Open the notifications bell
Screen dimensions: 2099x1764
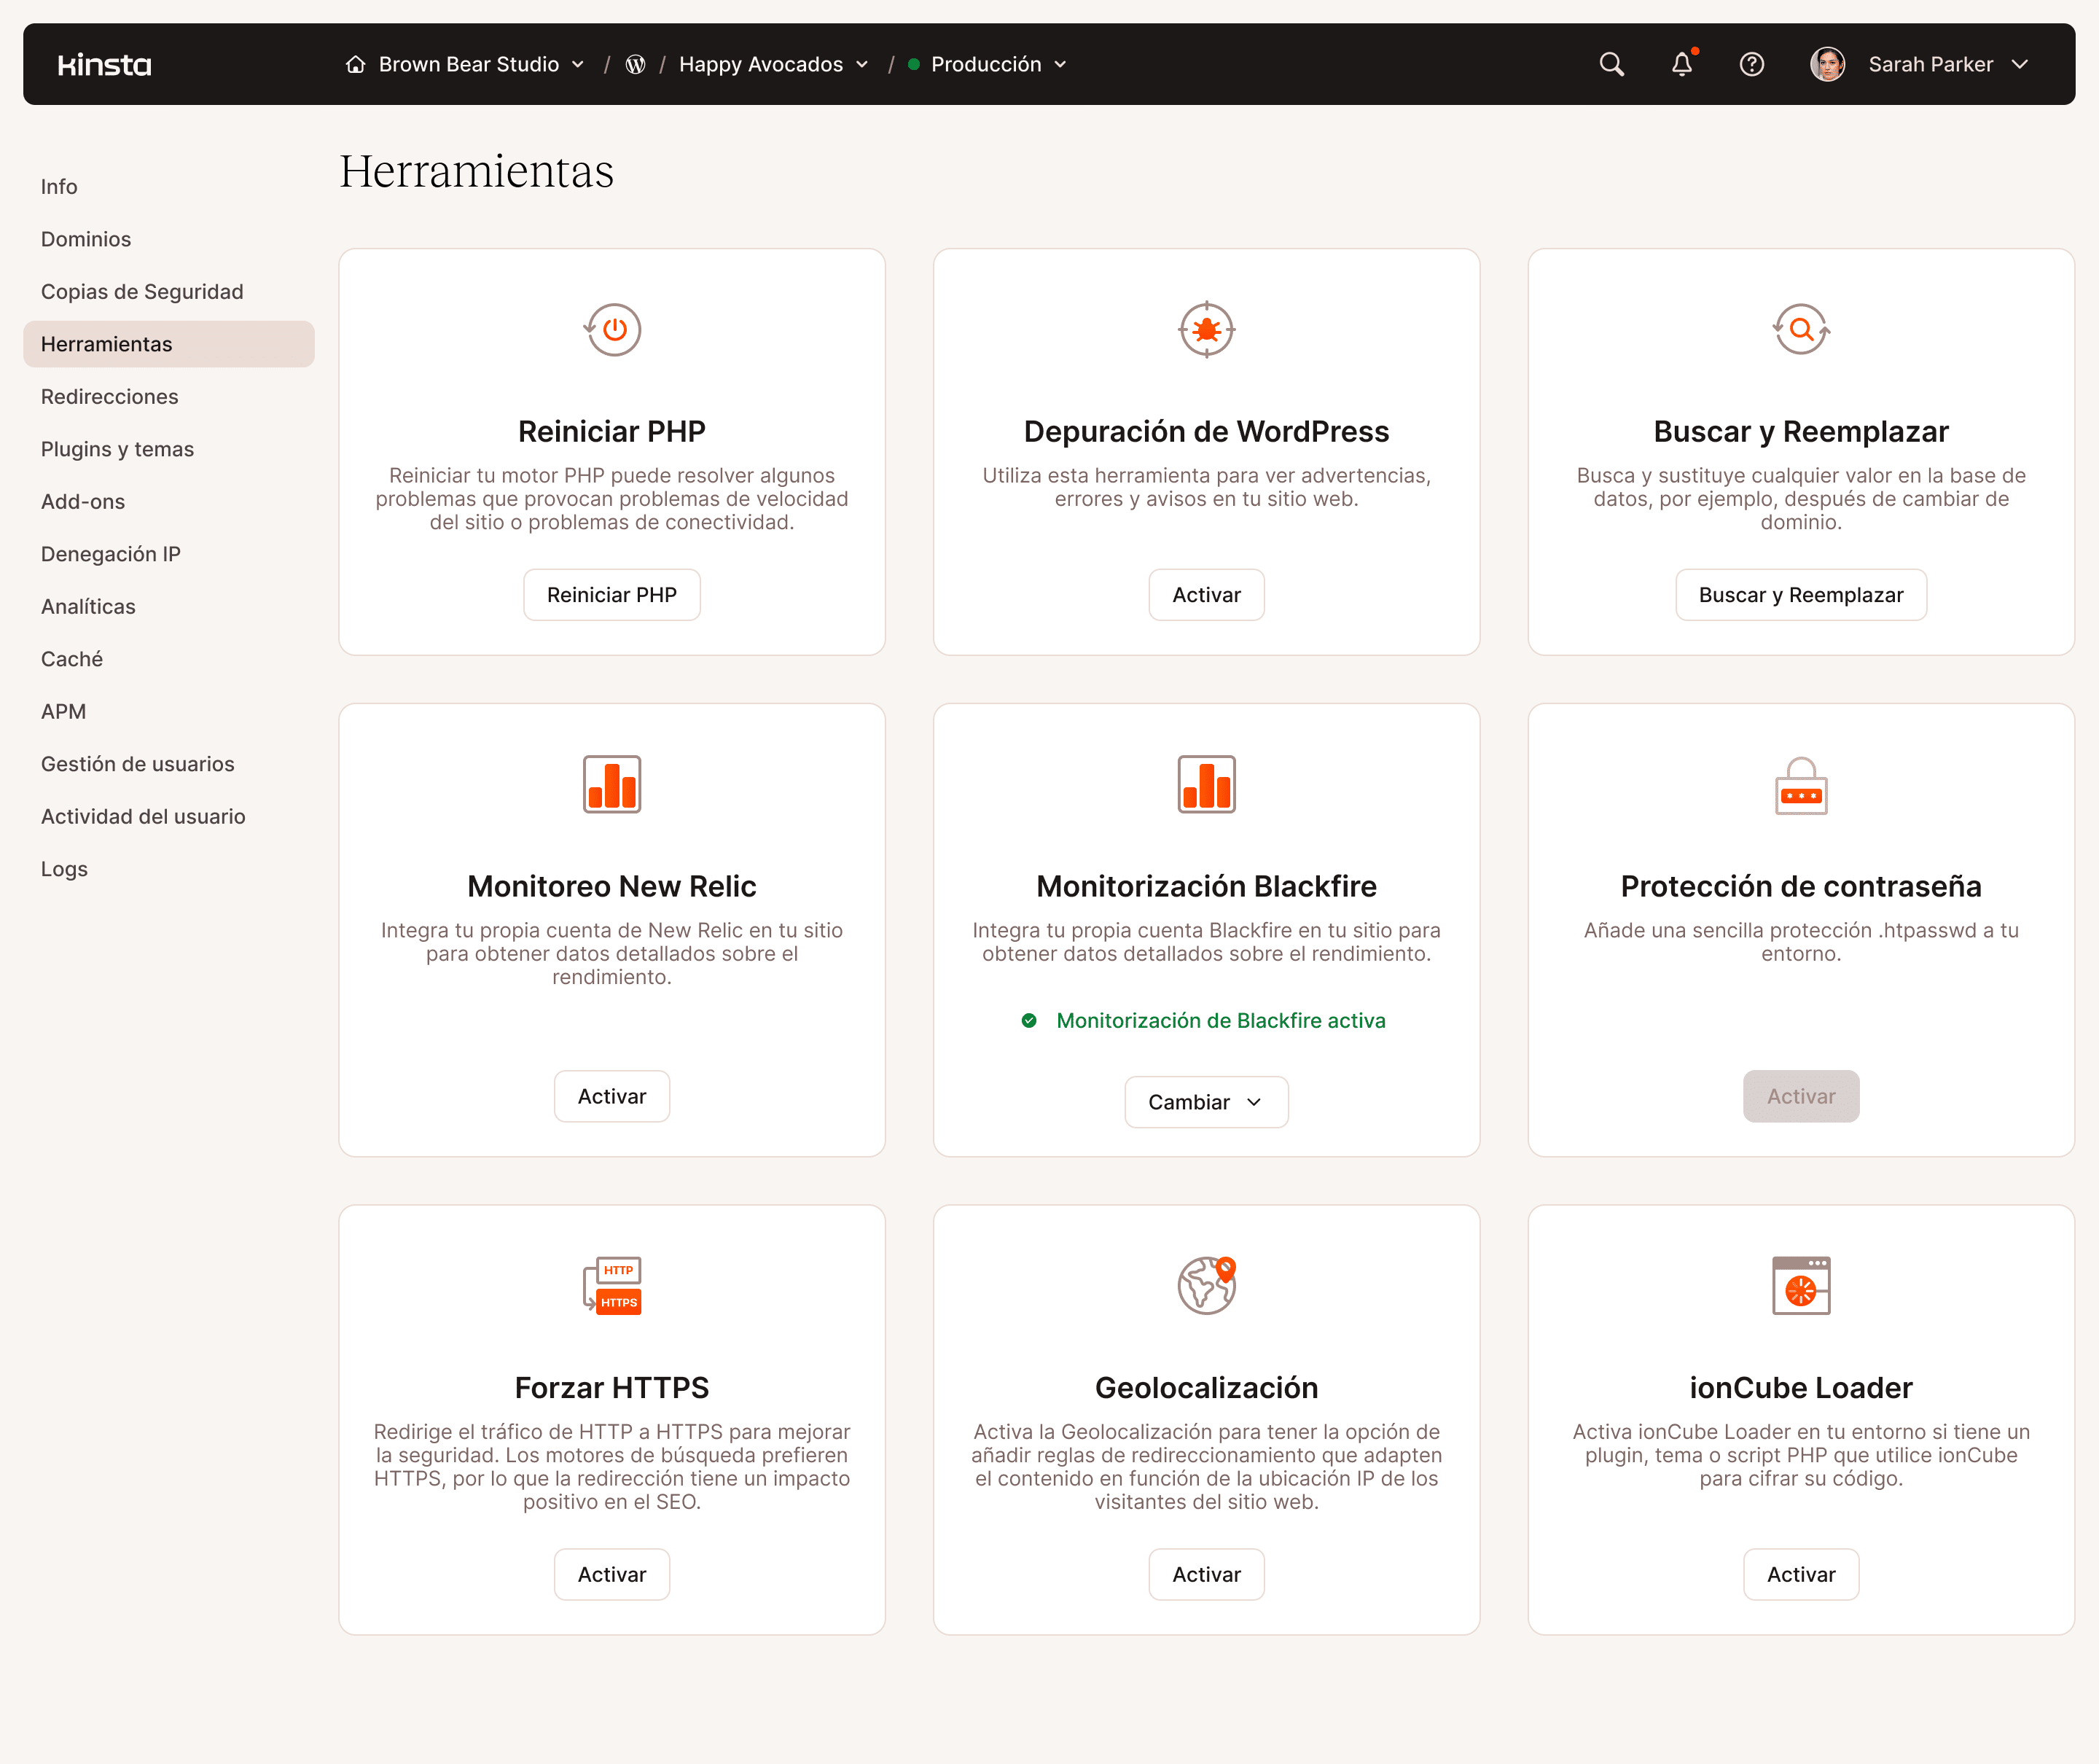[1681, 64]
